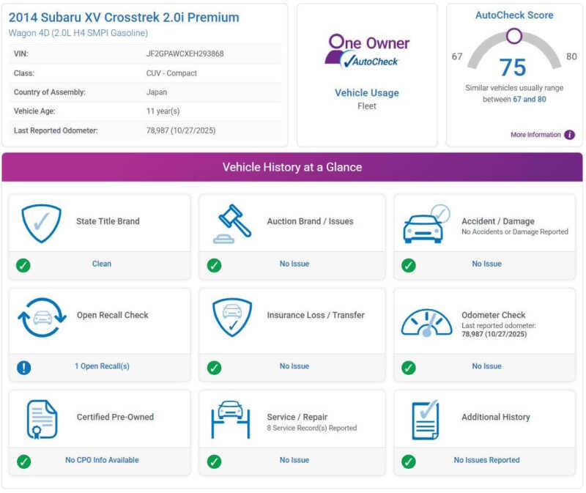Click the Odometer Check gauge icon
The height and width of the screenshot is (493, 586).
(426, 321)
